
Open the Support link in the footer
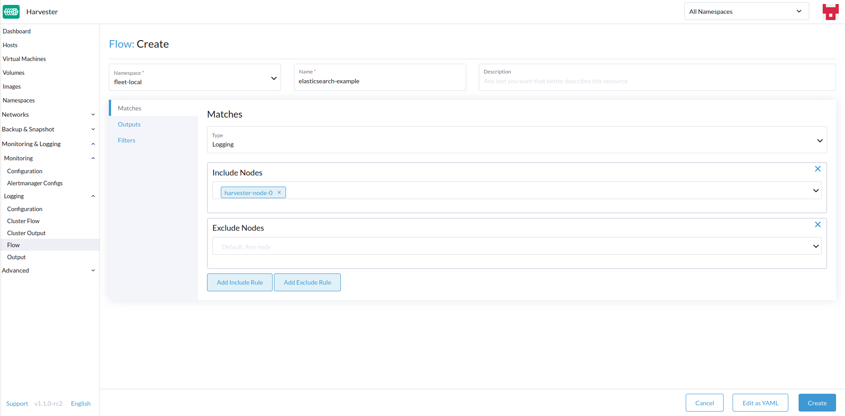pyautogui.click(x=17, y=403)
